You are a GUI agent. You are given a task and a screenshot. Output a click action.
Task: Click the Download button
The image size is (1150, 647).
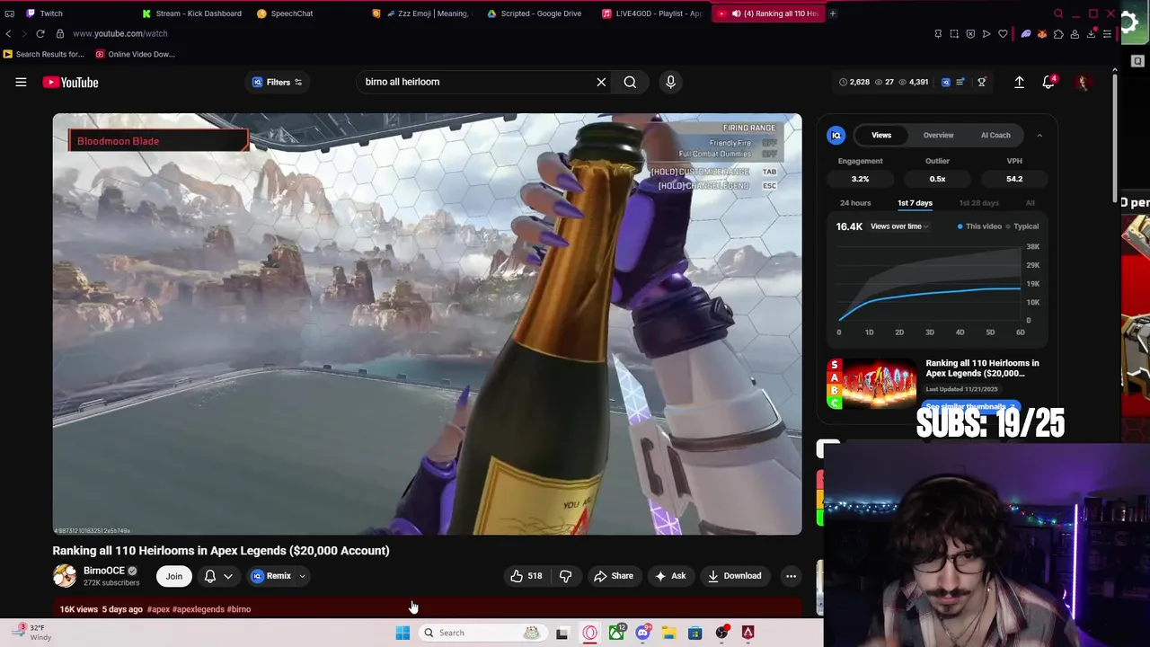pyautogui.click(x=734, y=576)
